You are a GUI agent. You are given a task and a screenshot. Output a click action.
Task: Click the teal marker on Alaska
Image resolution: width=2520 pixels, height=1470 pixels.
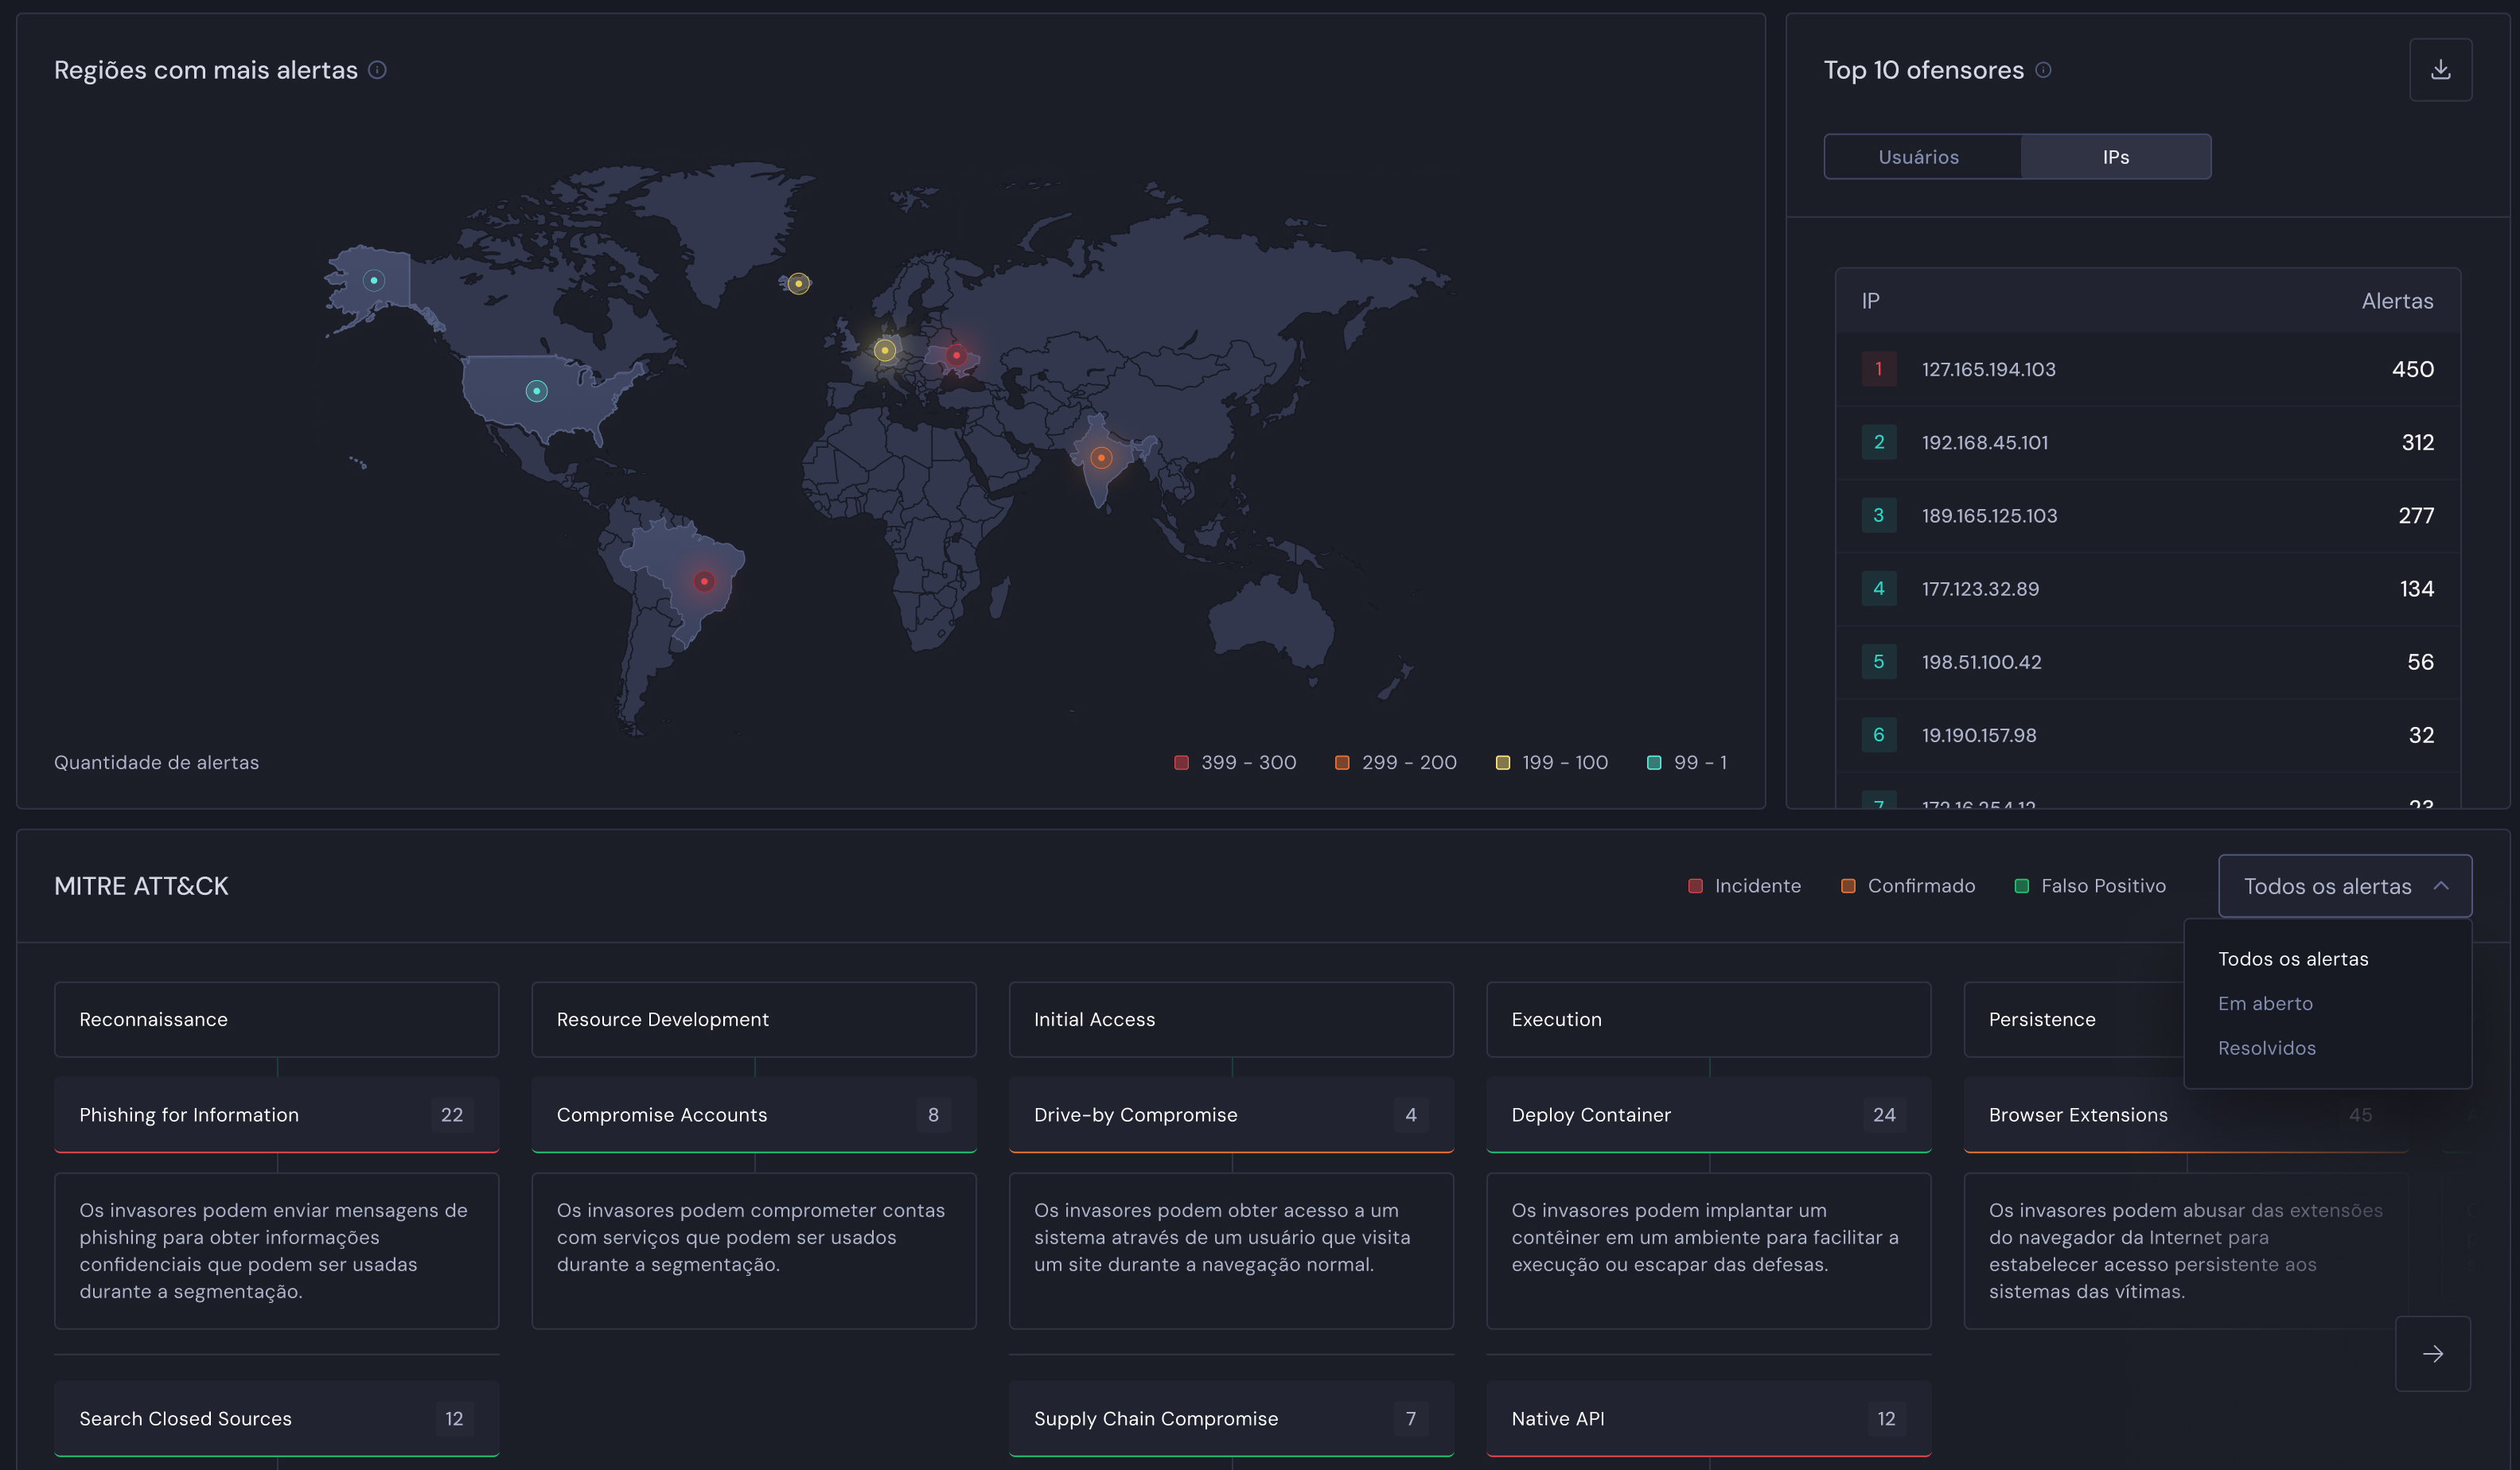click(374, 280)
